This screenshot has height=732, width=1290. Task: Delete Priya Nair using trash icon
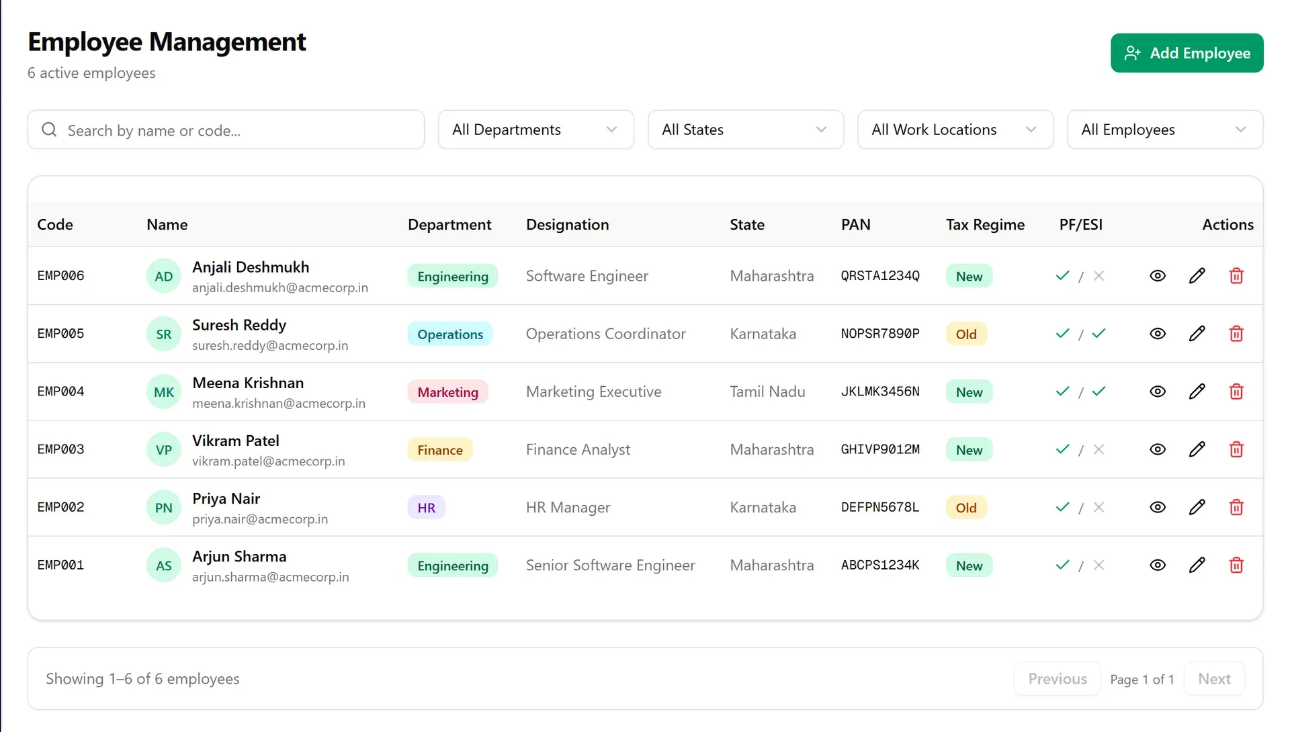pos(1236,507)
